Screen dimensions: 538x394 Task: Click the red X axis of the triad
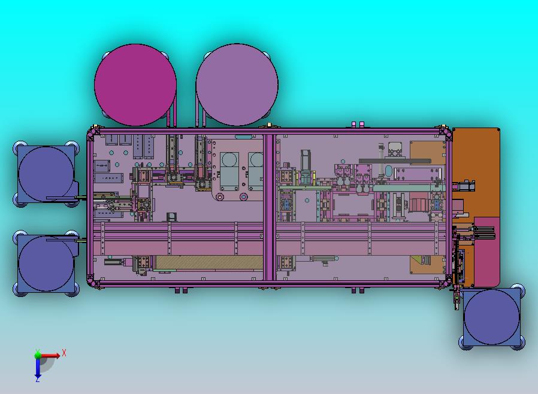50,355
